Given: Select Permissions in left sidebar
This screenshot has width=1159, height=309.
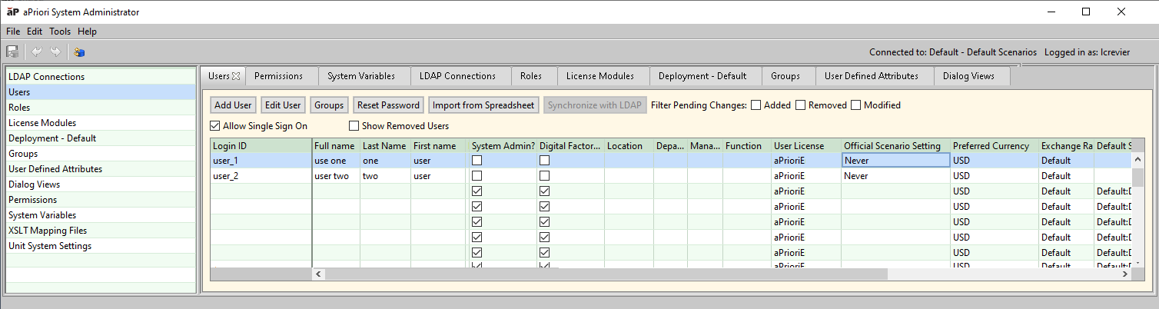Looking at the screenshot, I should point(101,200).
